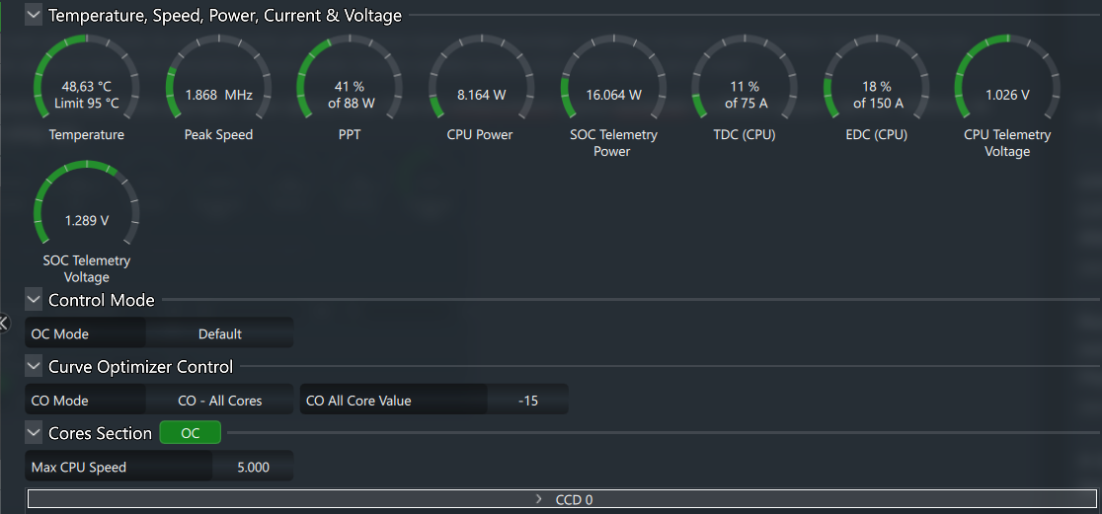The height and width of the screenshot is (514, 1102).
Task: Collapse the Cores Section chevron
Action: point(34,433)
